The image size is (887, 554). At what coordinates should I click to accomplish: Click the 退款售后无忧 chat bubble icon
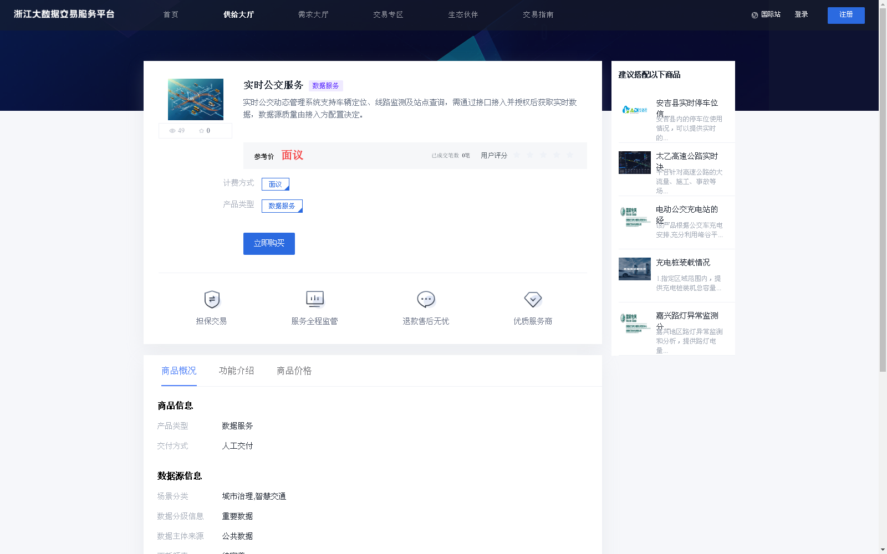(426, 300)
